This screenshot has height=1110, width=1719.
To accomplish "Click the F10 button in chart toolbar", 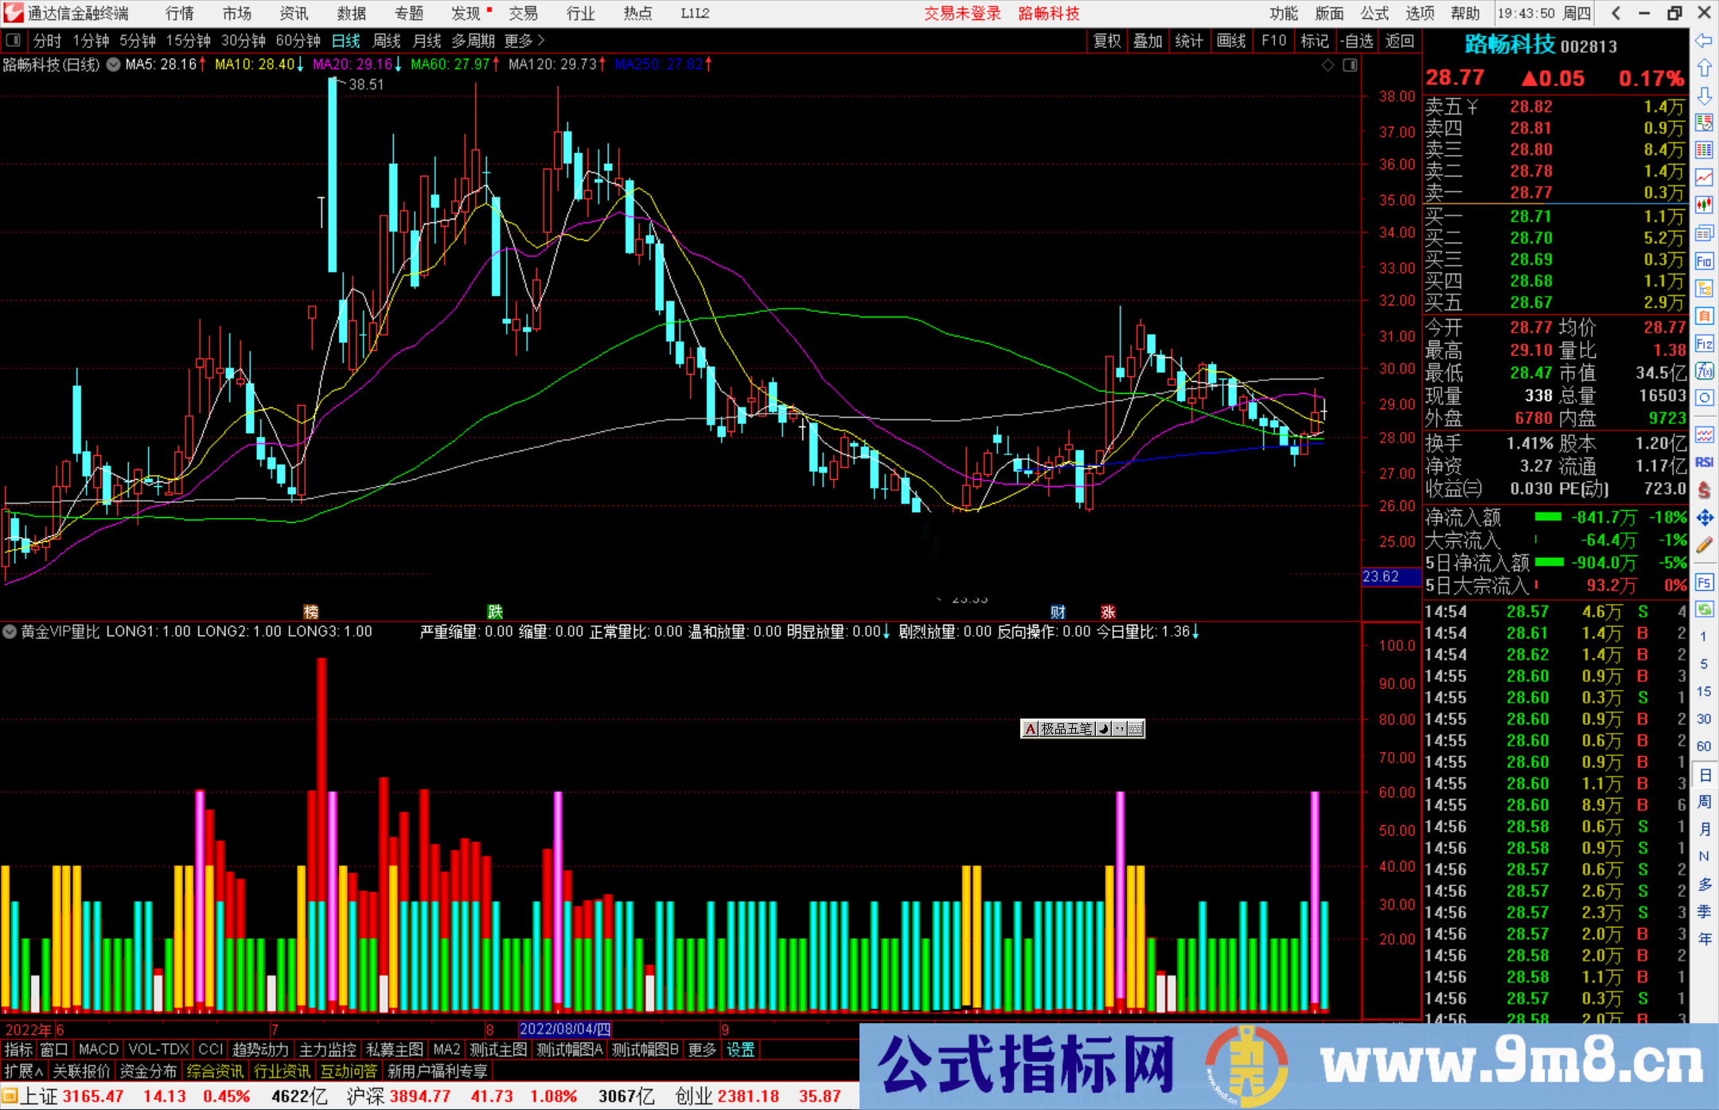I will click(1274, 41).
